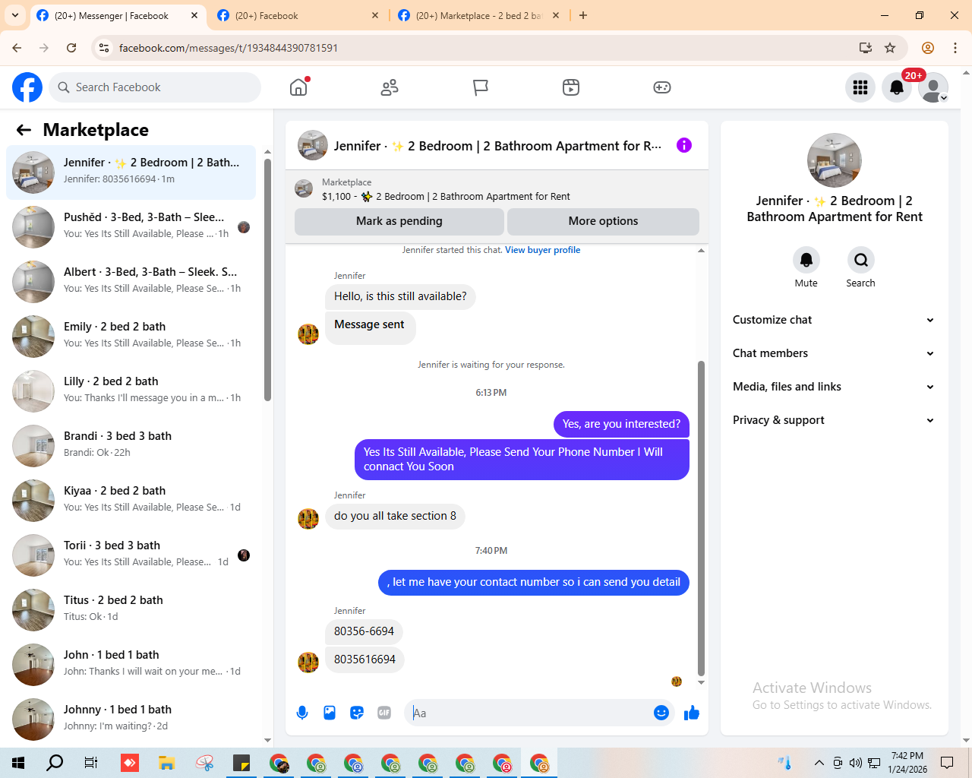Image resolution: width=972 pixels, height=778 pixels.
Task: Show hidden system tray icons chevron
Action: (x=819, y=763)
